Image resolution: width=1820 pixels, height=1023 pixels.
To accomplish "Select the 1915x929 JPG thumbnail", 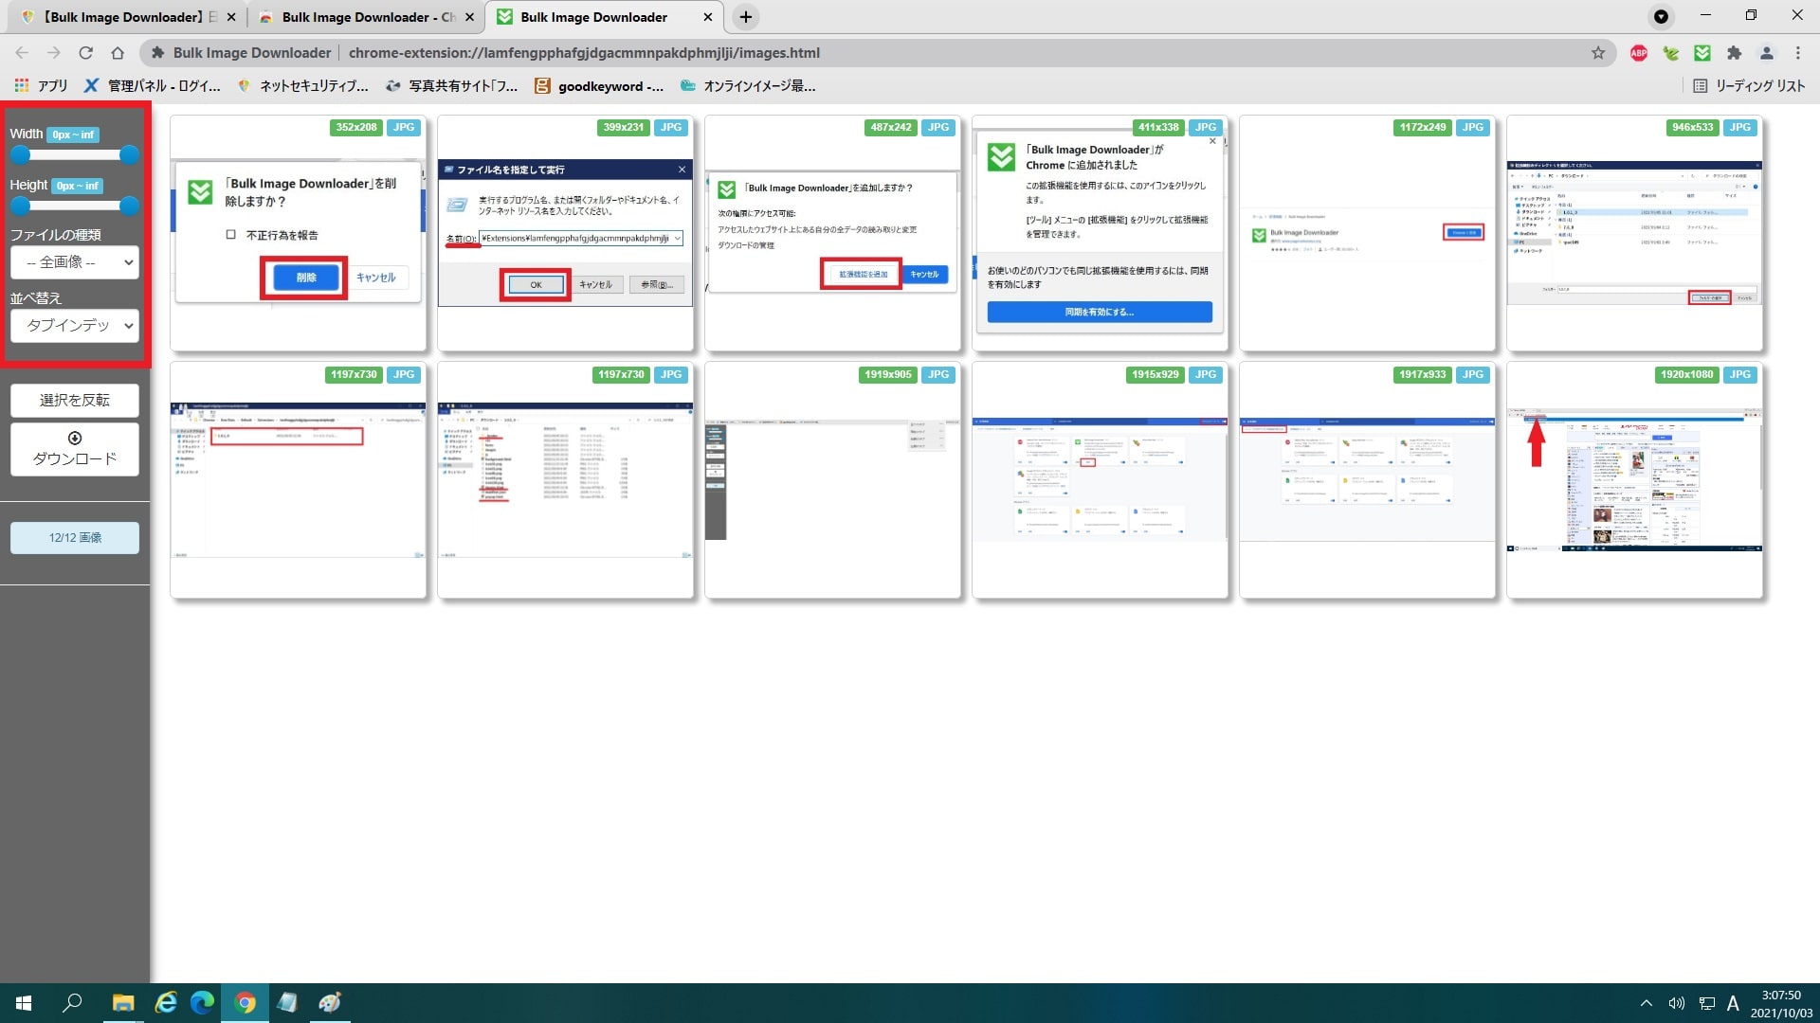I will click(x=1100, y=480).
